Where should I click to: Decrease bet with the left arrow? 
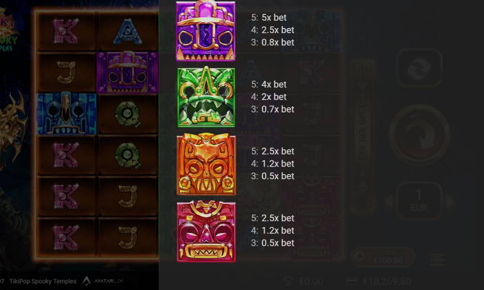(x=389, y=202)
